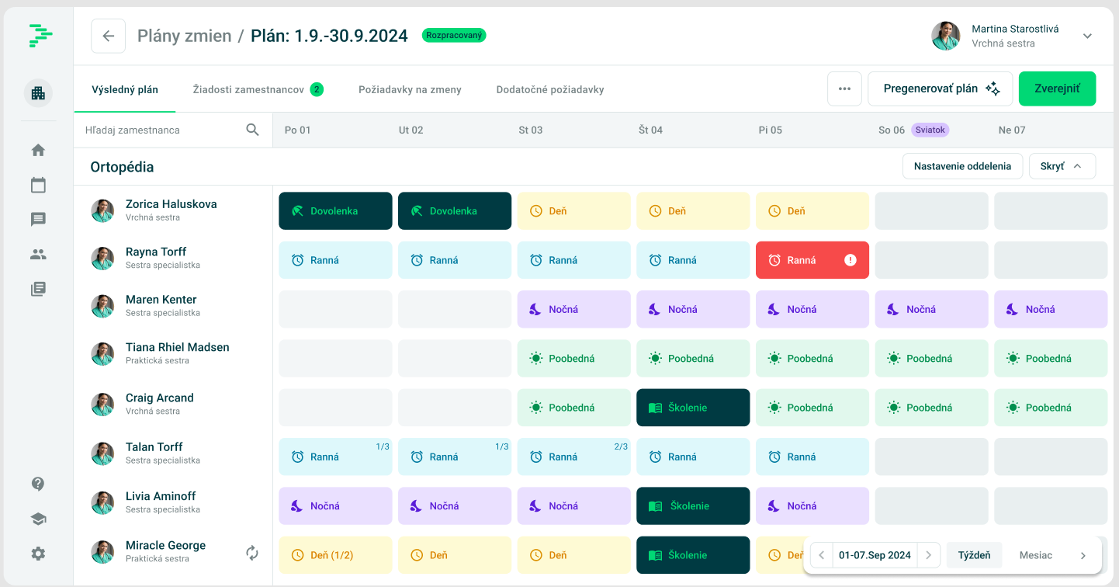Open the building dashboard sidebar icon
This screenshot has width=1119, height=587.
tap(38, 93)
